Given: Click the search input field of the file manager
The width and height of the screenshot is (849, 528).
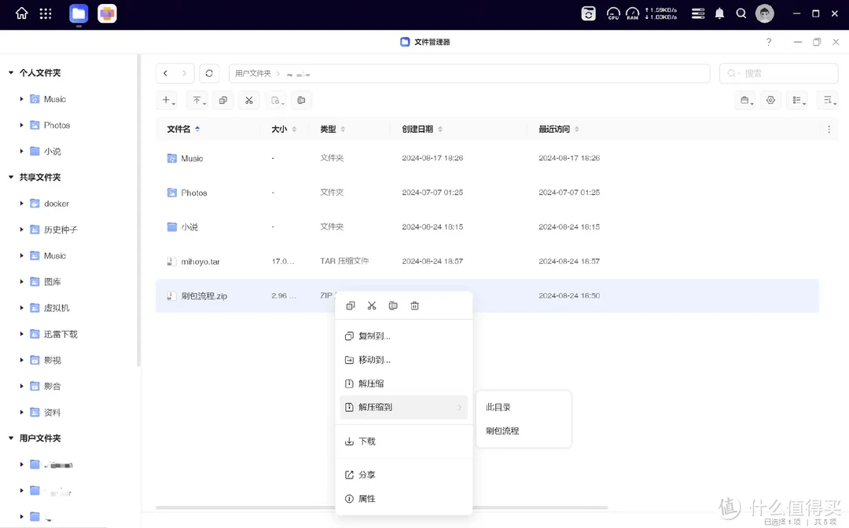Looking at the screenshot, I should [778, 72].
